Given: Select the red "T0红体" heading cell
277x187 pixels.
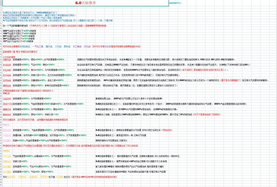Looking at the screenshot, I should 7,93.
